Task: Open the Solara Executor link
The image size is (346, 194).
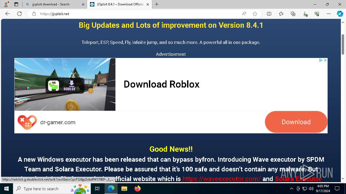Action: pyautogui.click(x=298, y=179)
